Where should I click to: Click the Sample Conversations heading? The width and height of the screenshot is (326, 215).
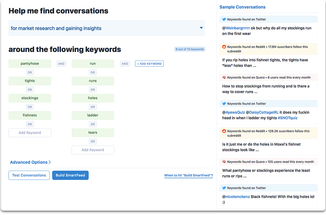[242, 7]
